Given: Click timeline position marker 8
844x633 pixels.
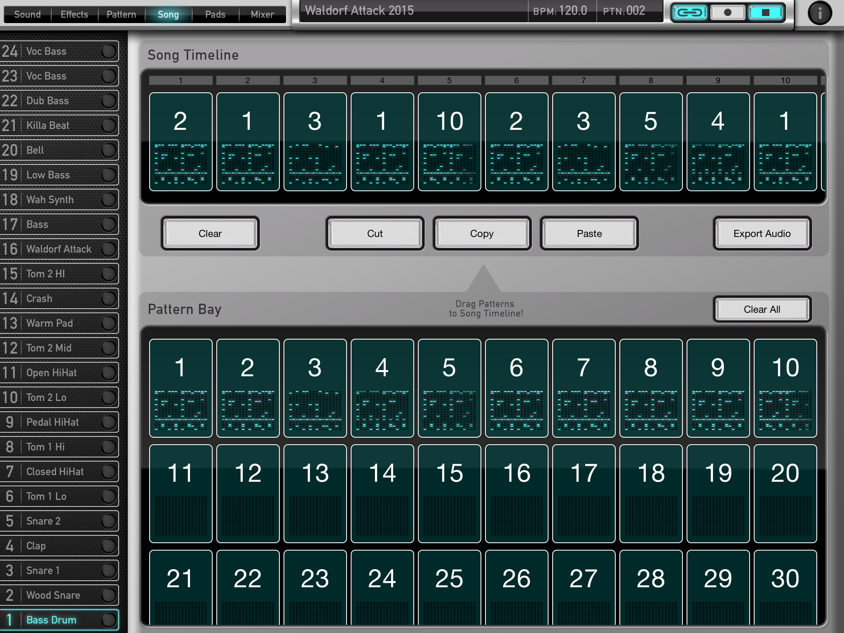Looking at the screenshot, I should [651, 80].
